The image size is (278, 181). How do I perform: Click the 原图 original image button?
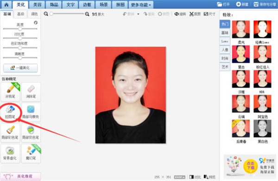pyautogui.click(x=164, y=14)
